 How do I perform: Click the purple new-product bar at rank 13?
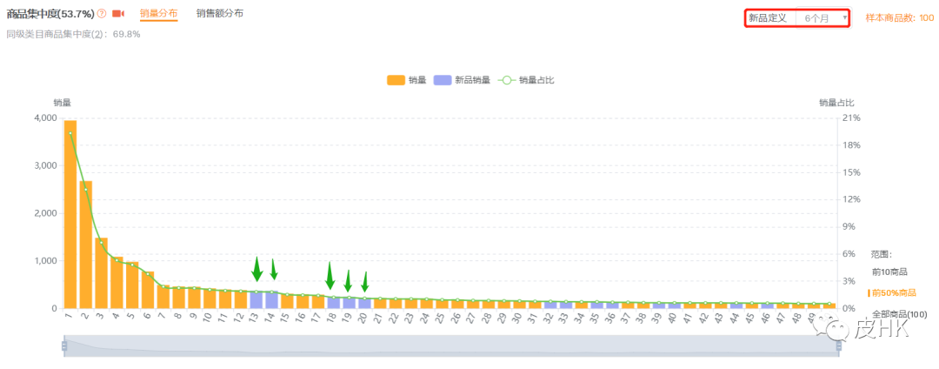click(256, 300)
